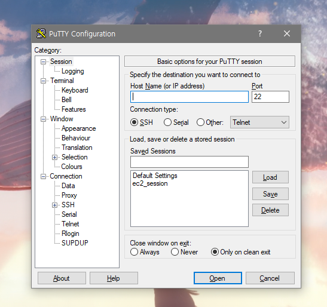Click the Save session button
The height and width of the screenshot is (307, 327).
click(270, 194)
